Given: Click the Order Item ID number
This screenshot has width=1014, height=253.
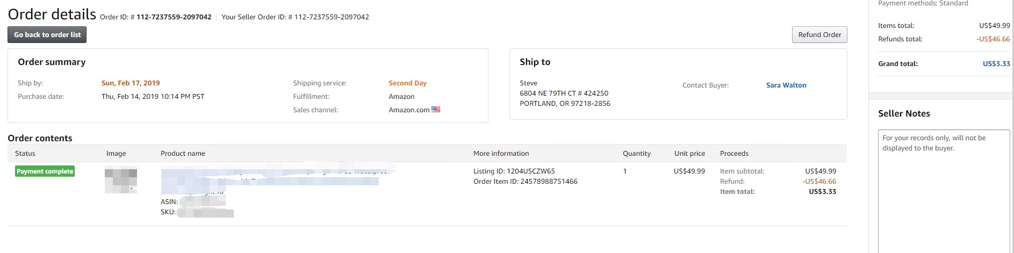Looking at the screenshot, I should [549, 182].
